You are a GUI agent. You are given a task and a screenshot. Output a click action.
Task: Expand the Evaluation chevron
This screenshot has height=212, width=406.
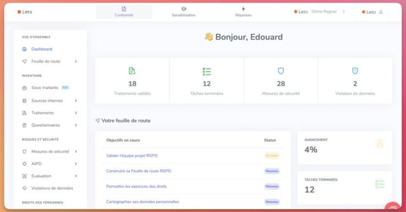(76, 176)
